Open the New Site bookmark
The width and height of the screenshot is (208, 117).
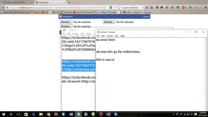(x=54, y=12)
